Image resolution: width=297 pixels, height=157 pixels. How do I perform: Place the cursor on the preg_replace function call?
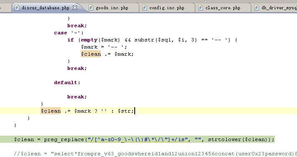click(x=64, y=139)
